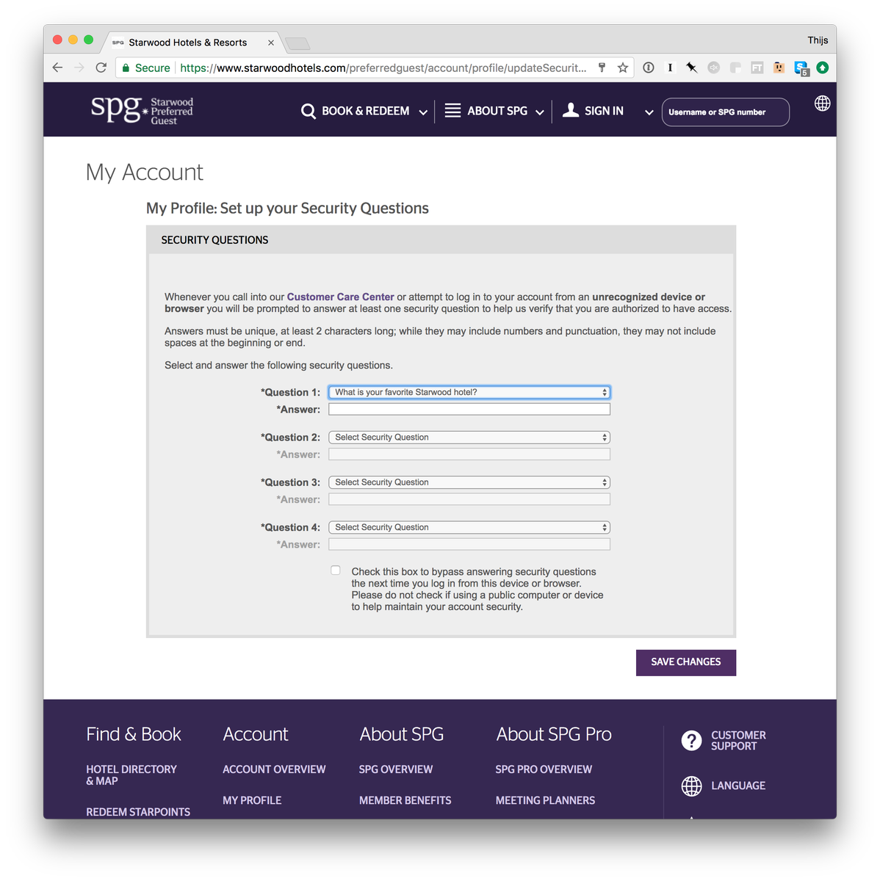Click the Question 2 answer field

469,454
